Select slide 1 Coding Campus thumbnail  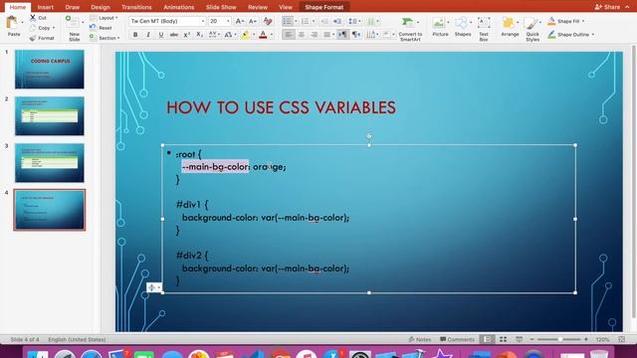[x=50, y=70]
